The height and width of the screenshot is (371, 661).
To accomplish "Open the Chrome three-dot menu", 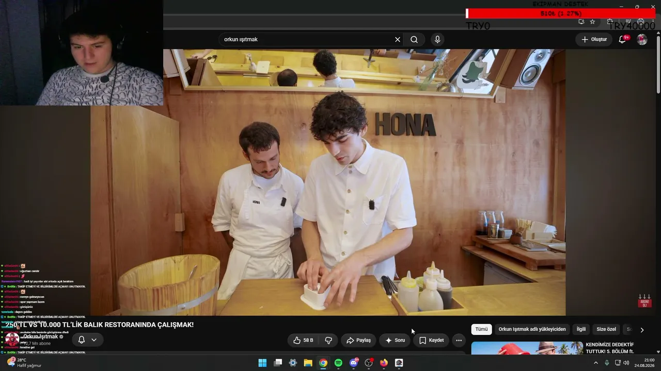I will (x=653, y=22).
